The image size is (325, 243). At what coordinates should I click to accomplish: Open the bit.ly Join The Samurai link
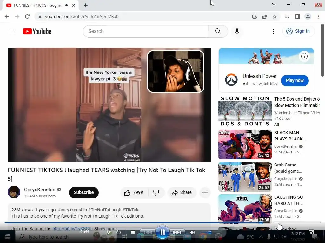(x=73, y=229)
